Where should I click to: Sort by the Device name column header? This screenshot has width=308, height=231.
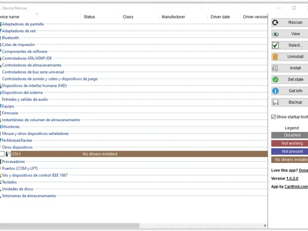(9, 17)
